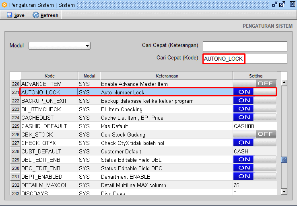Select the CASHID_DEFAULT code cell
The width and height of the screenshot is (297, 206).
[49, 126]
